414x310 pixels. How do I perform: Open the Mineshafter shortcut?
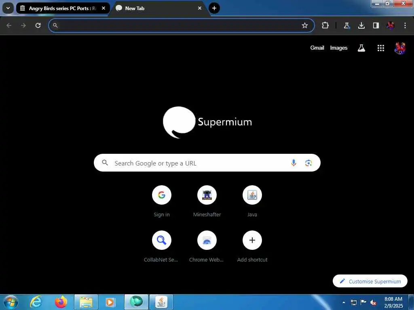[x=207, y=202]
